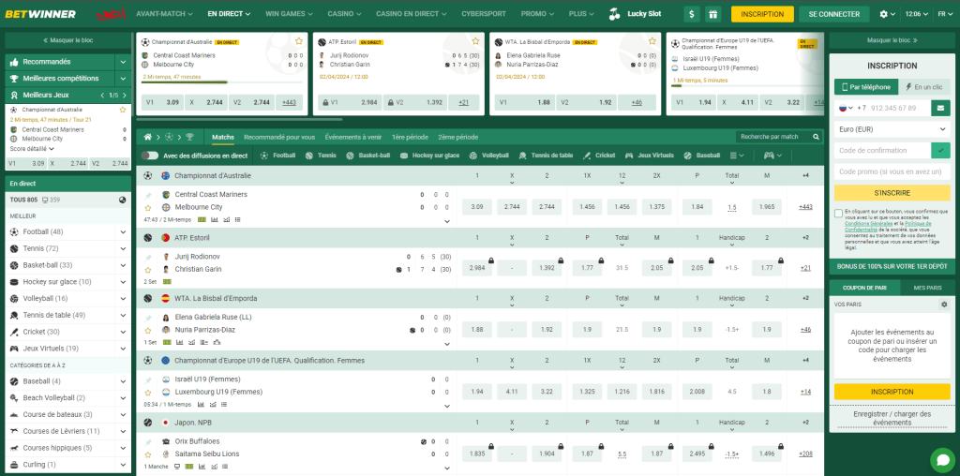Open the FR language dropdown
960x476 pixels.
coord(945,14)
